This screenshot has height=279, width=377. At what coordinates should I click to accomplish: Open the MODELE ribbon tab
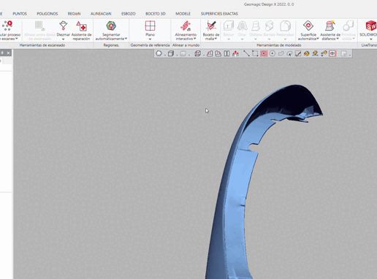pos(183,14)
